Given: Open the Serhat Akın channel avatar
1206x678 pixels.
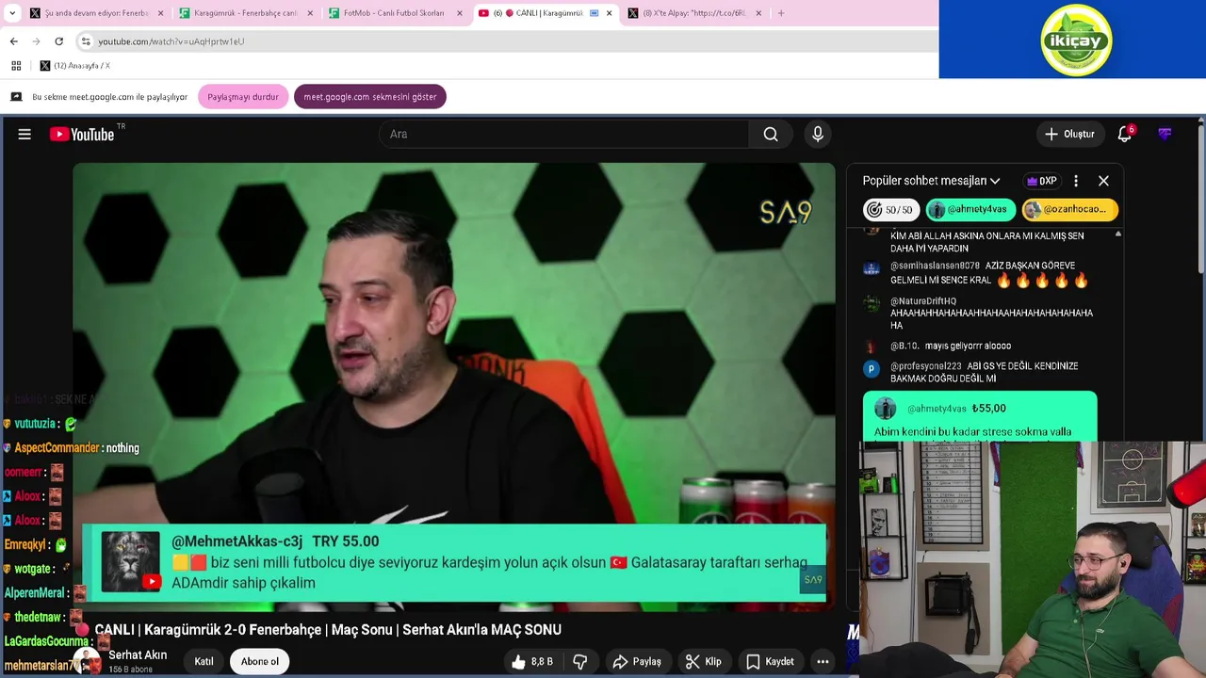Looking at the screenshot, I should pyautogui.click(x=90, y=661).
